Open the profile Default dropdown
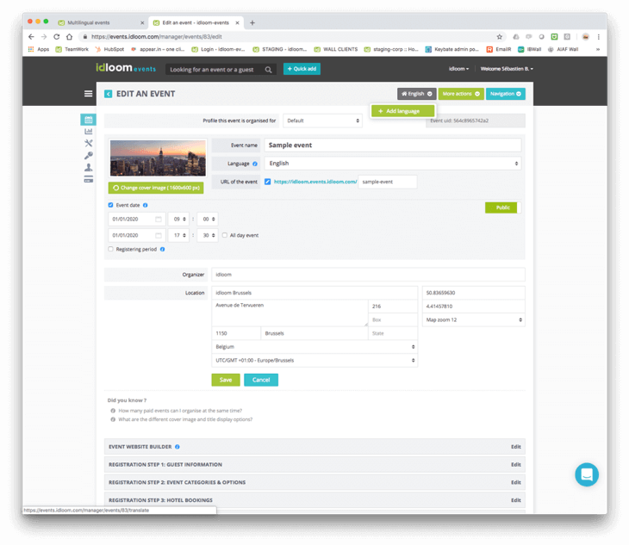Viewport: 629px width, 545px height. (322, 121)
